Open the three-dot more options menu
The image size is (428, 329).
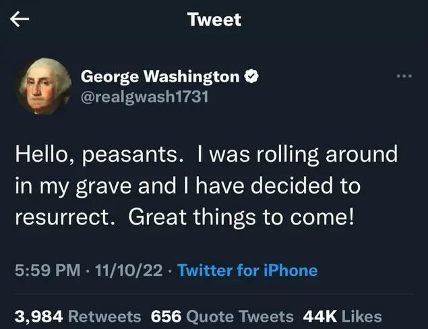click(404, 78)
